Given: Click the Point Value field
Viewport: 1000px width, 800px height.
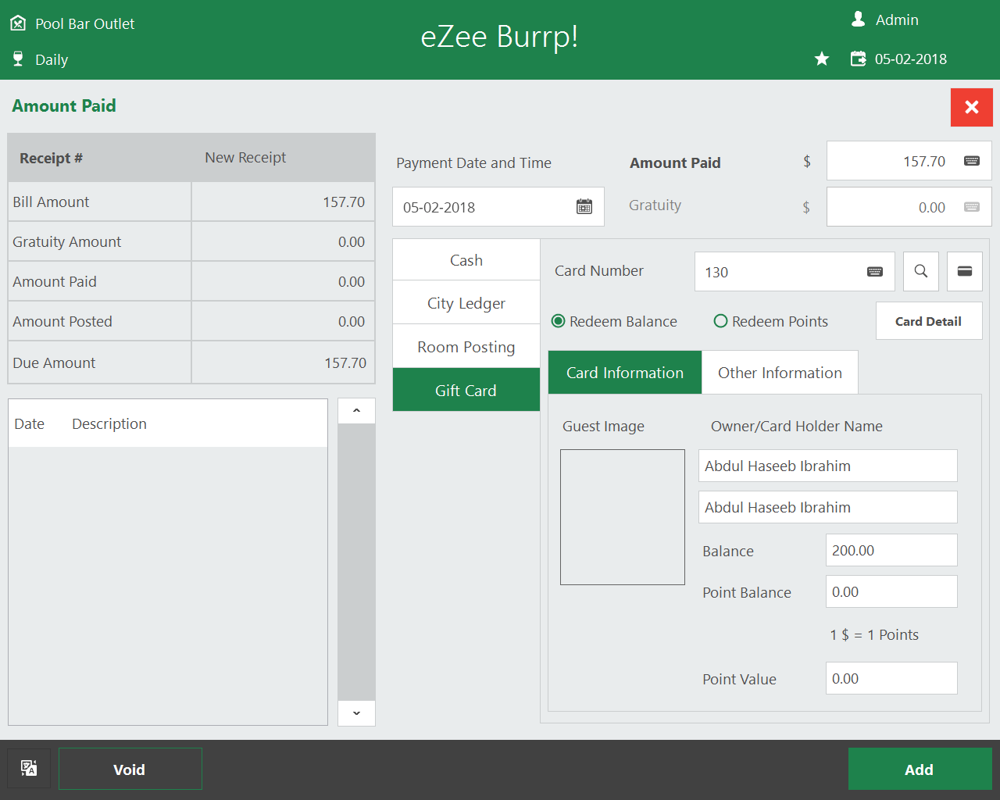Looking at the screenshot, I should click(x=891, y=678).
